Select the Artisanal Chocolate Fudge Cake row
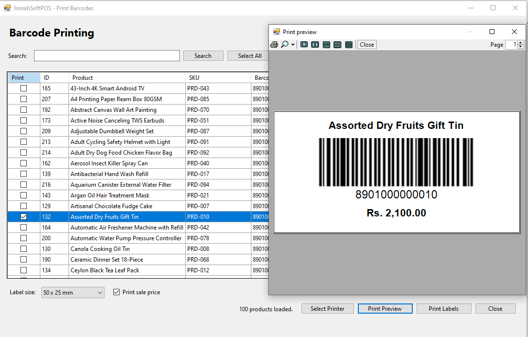 point(138,206)
